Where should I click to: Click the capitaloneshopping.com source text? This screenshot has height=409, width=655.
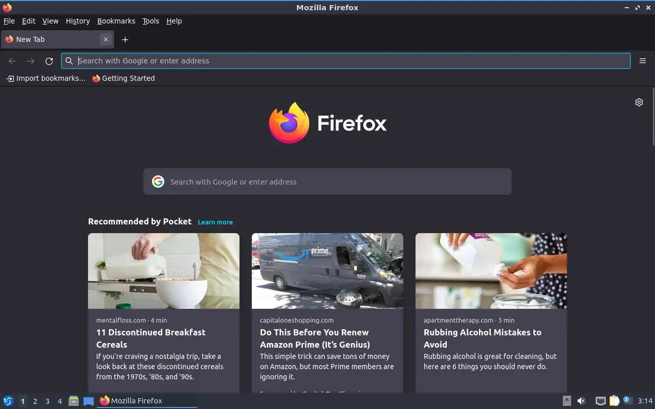coord(297,320)
